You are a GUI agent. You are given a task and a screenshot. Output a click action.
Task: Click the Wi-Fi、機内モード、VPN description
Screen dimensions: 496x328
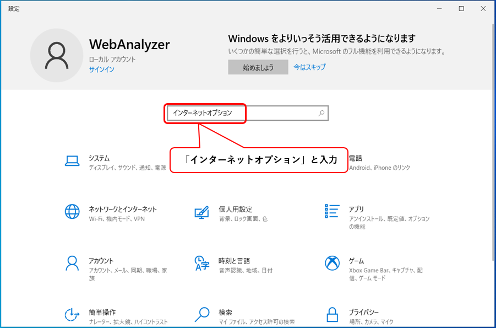click(117, 219)
